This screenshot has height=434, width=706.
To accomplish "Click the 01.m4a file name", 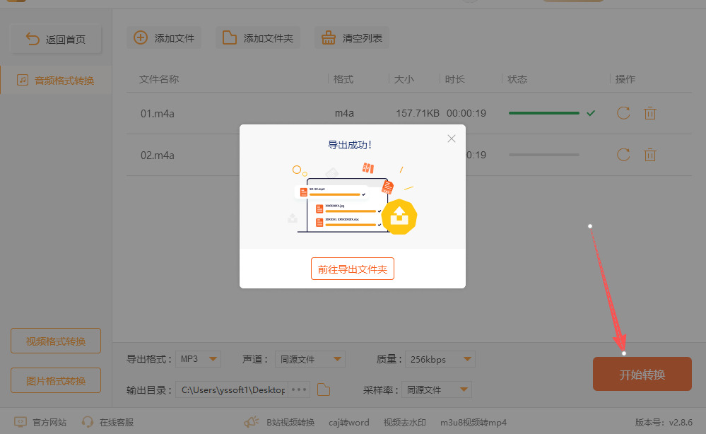I will click(157, 114).
